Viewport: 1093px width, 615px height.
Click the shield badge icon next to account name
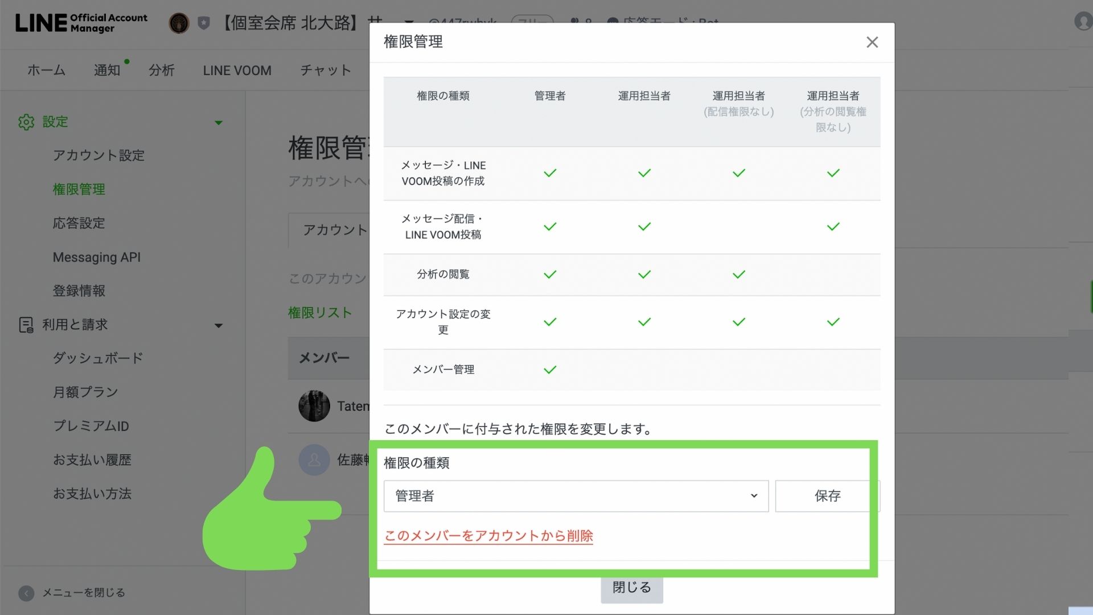(204, 23)
